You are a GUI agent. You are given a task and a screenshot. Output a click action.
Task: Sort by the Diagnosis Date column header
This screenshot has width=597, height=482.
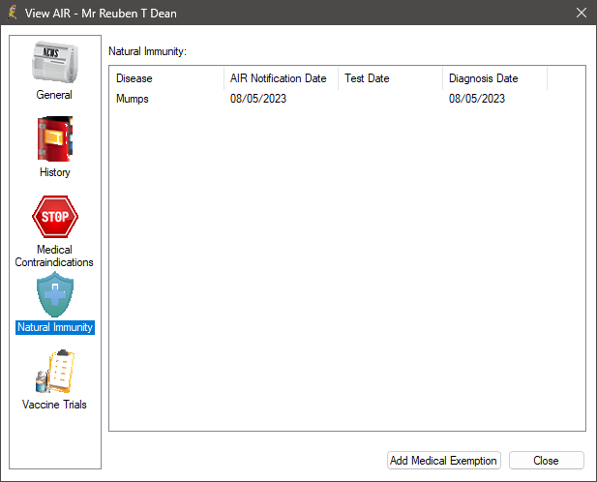click(493, 78)
